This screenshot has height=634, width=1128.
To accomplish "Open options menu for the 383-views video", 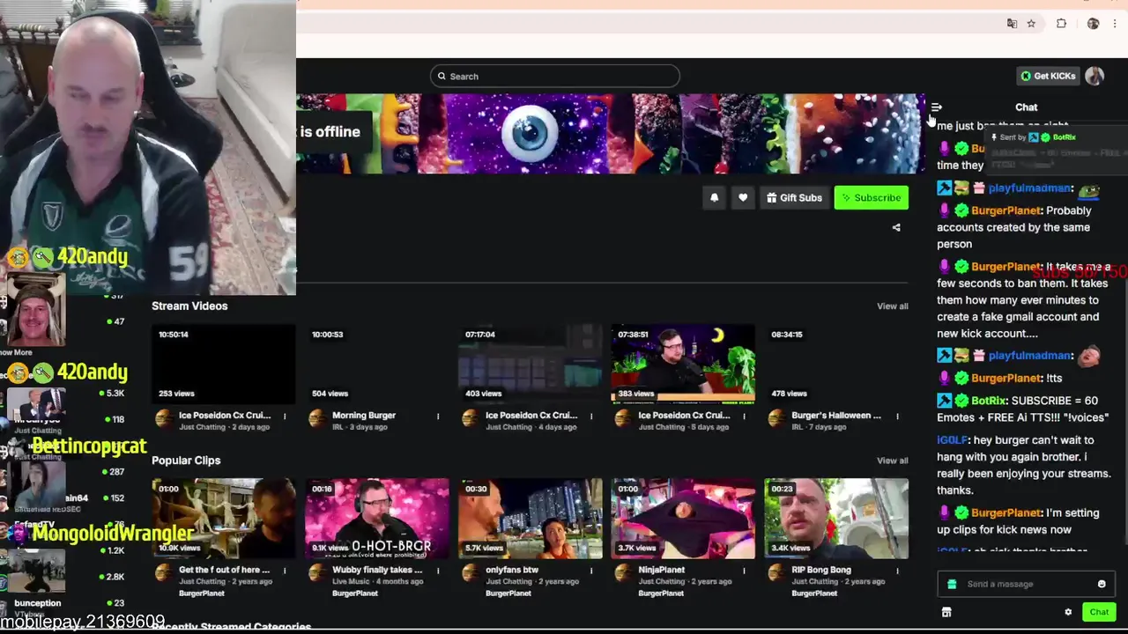I will 744,417.
